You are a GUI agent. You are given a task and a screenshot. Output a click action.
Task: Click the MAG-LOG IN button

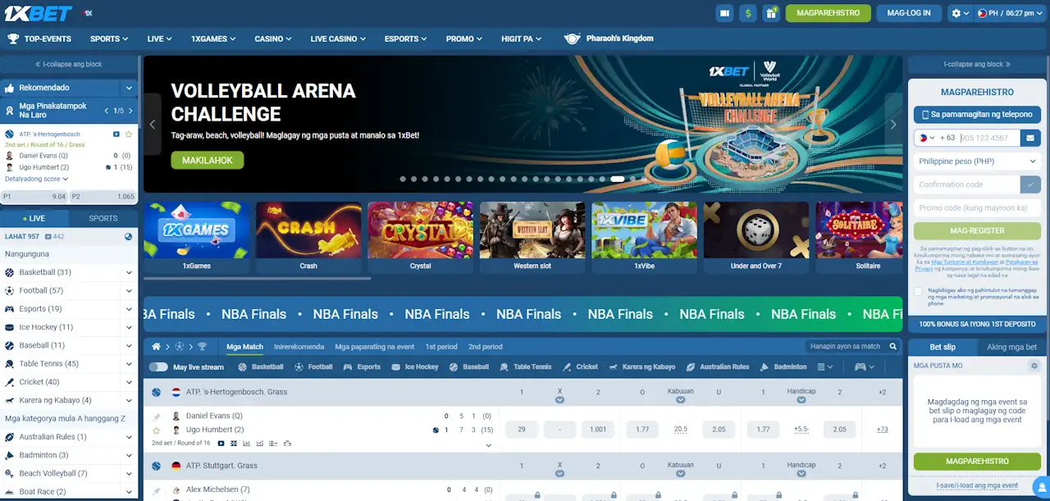(909, 13)
